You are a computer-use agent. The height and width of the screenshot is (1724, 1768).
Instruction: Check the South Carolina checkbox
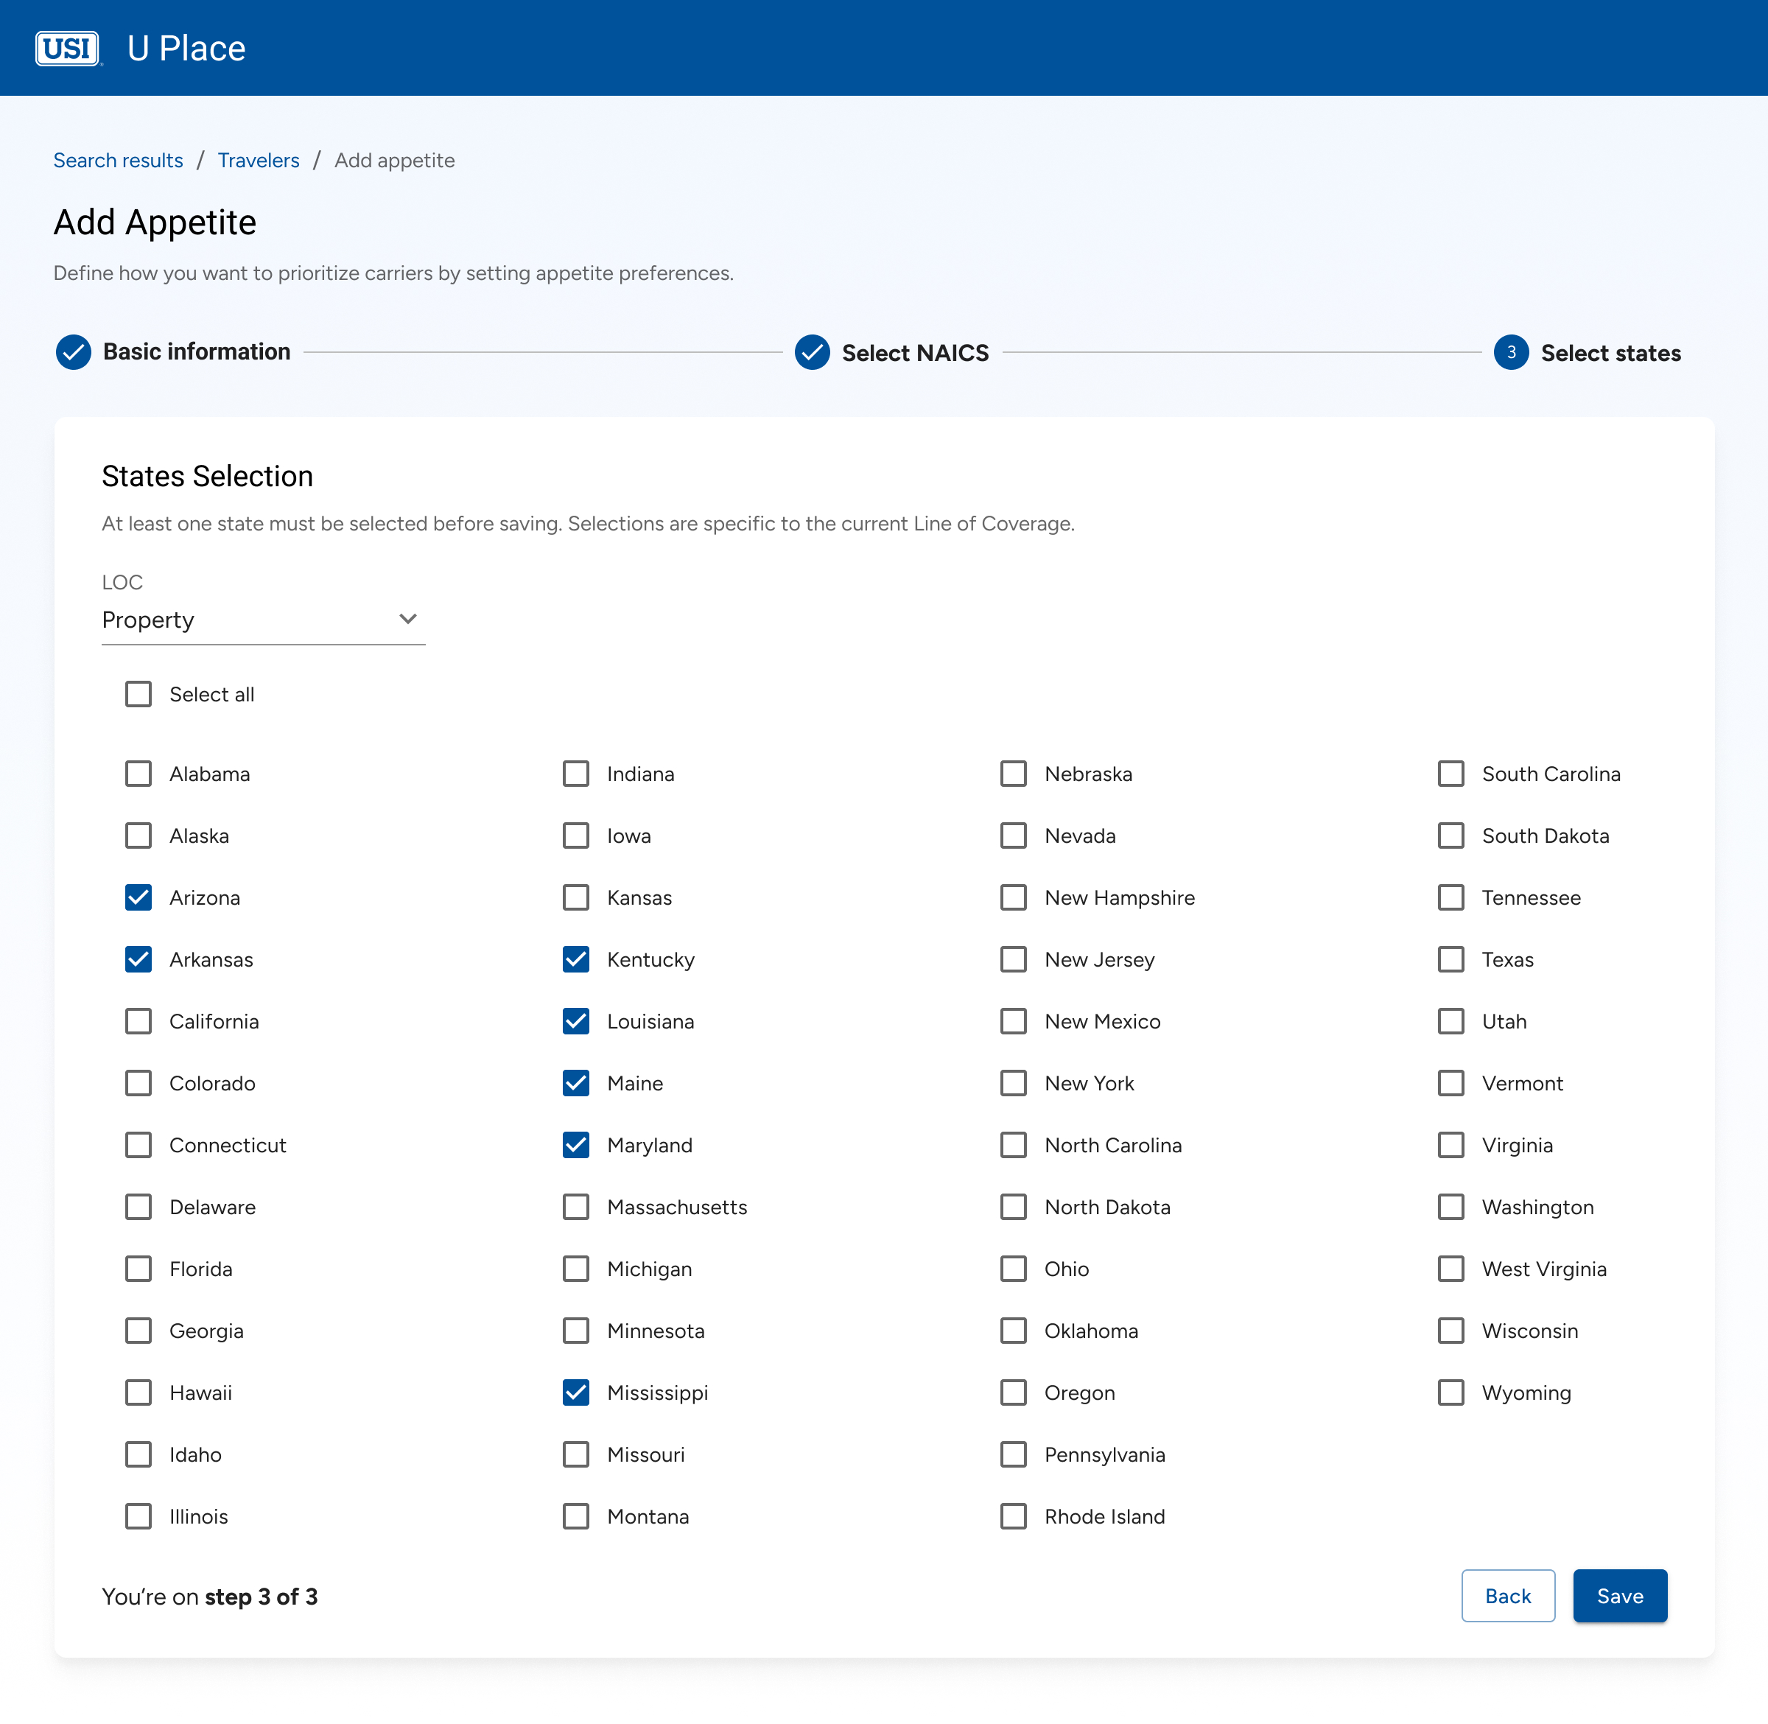tap(1451, 774)
